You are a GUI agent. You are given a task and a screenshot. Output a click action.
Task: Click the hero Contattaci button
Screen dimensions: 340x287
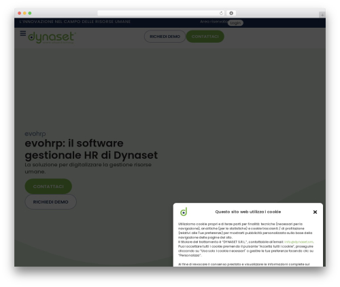48,187
